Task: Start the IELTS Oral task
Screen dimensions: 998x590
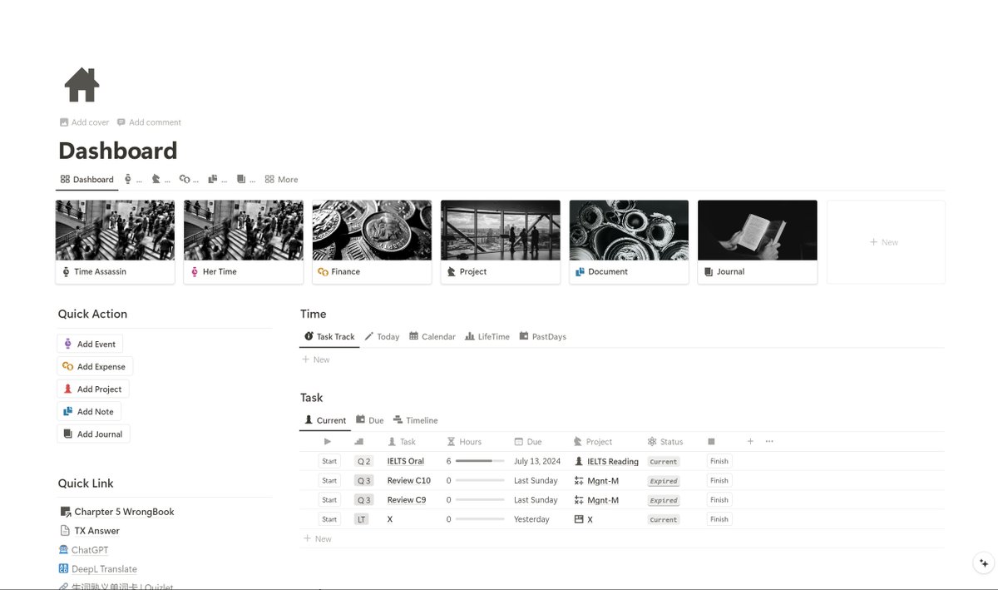Action: tap(329, 461)
